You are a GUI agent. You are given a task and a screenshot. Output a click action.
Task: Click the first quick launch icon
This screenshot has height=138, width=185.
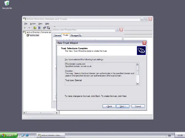23,135
